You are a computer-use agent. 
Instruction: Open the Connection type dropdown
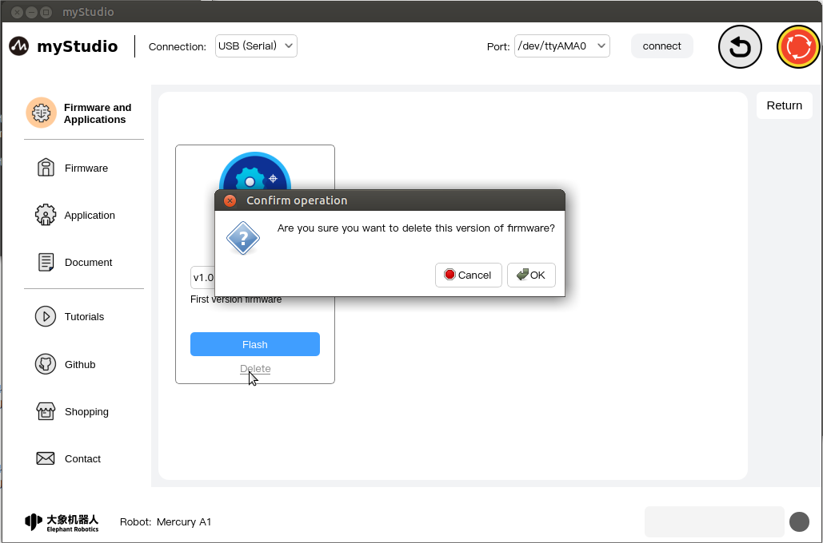pos(256,46)
